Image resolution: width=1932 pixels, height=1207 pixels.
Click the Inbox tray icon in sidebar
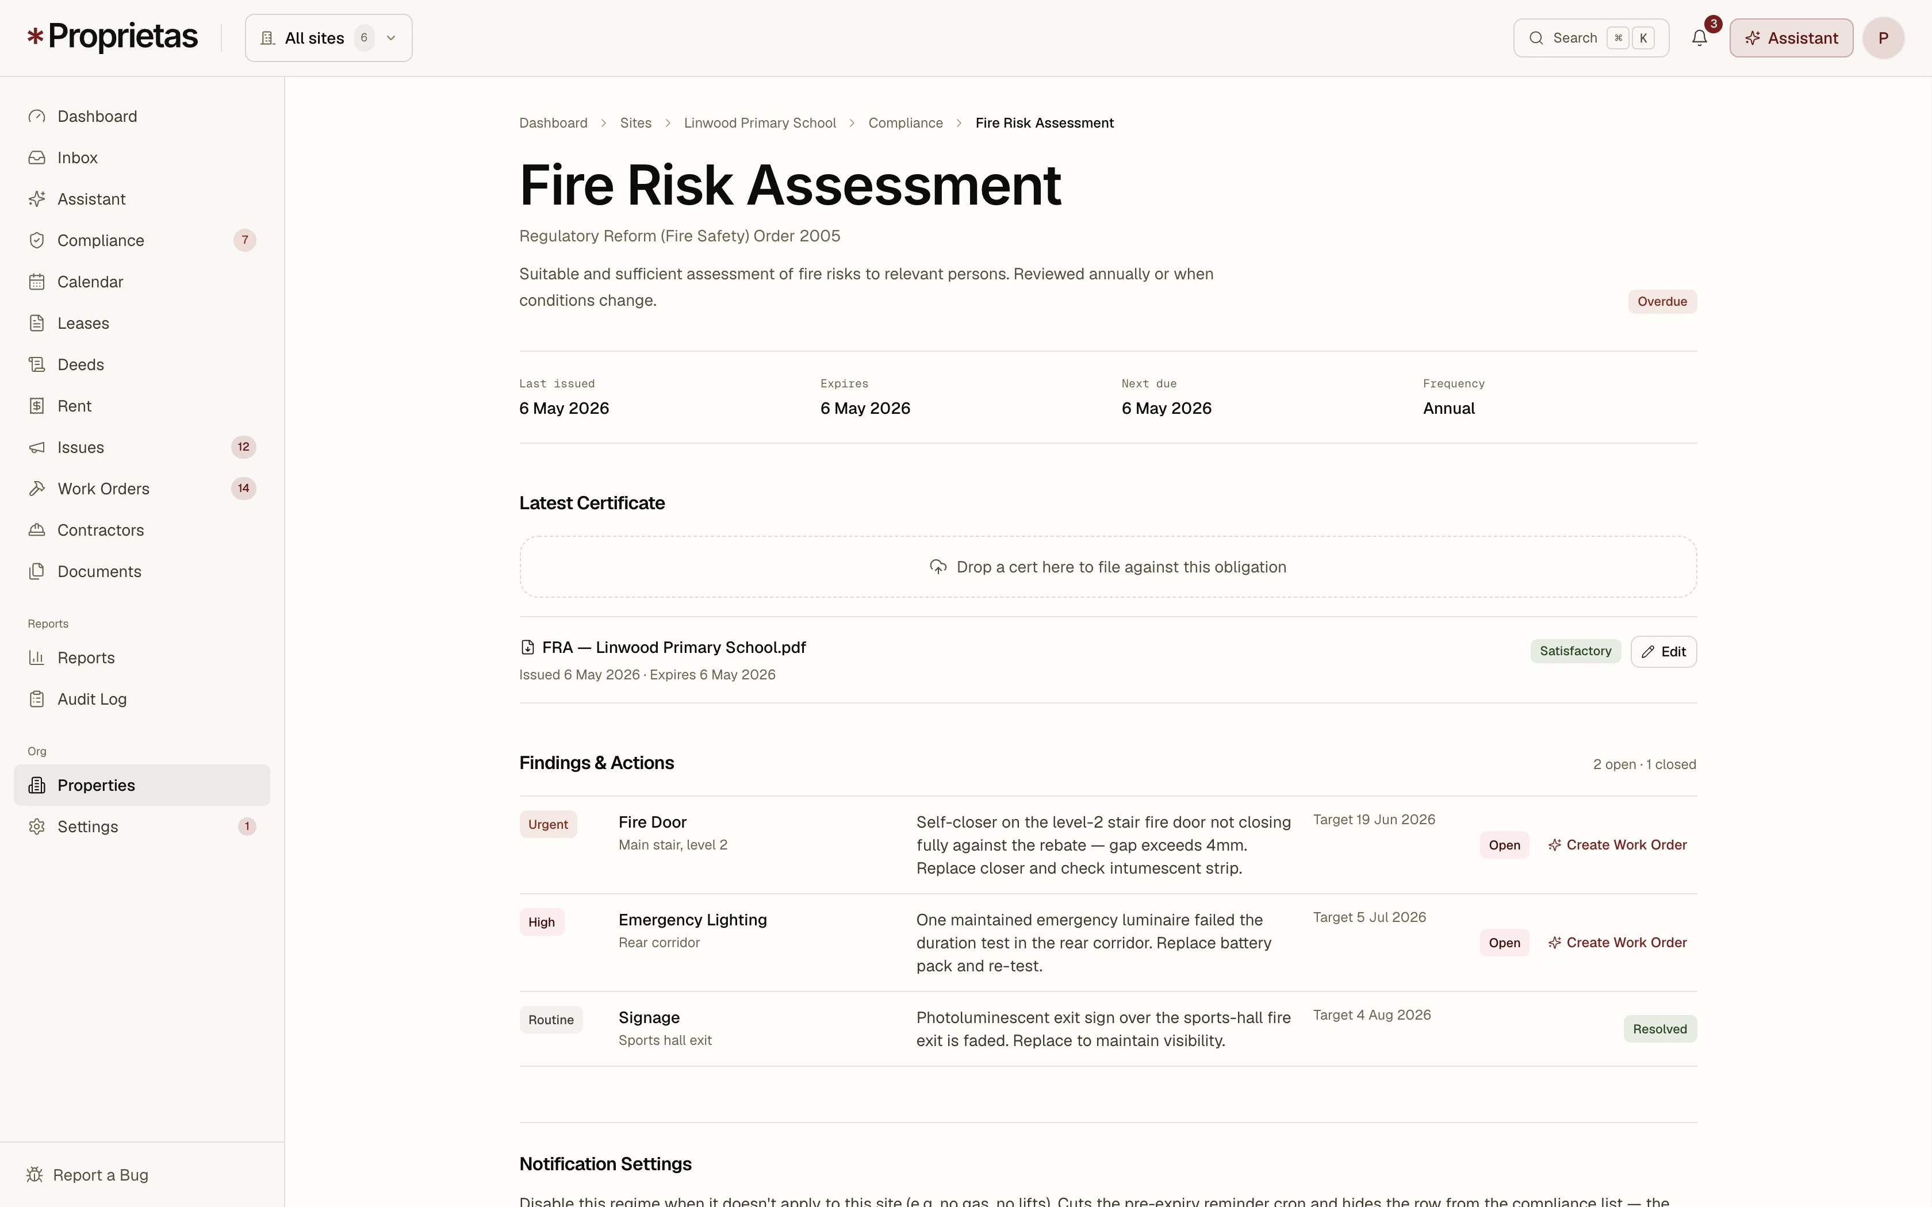[x=37, y=158]
